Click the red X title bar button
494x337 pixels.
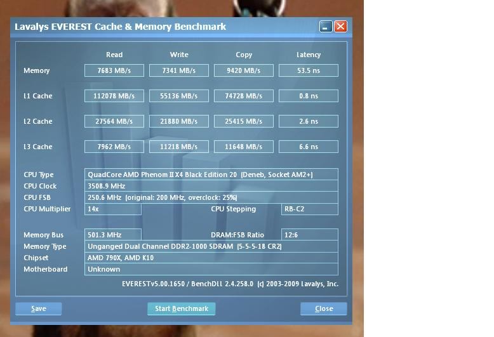click(x=340, y=27)
